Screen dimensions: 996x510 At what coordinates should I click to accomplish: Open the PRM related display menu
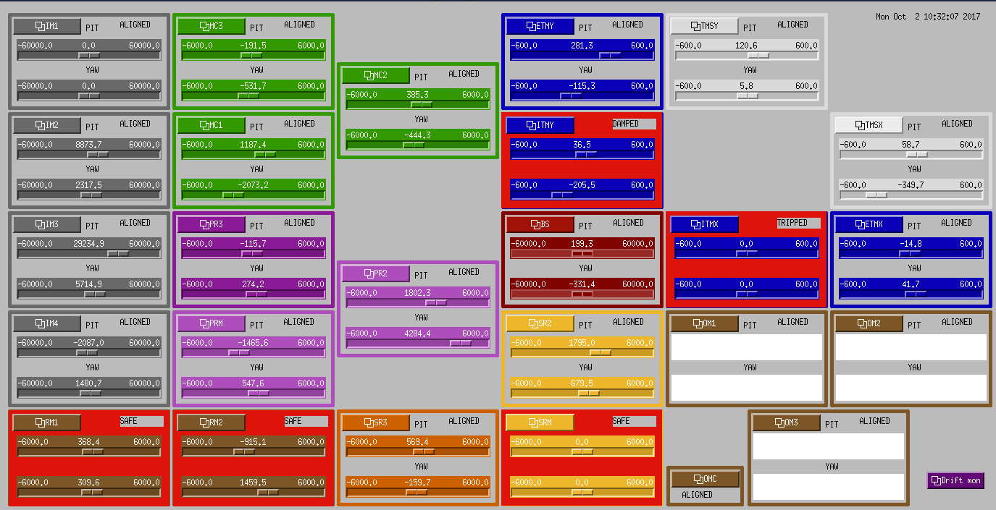211,323
